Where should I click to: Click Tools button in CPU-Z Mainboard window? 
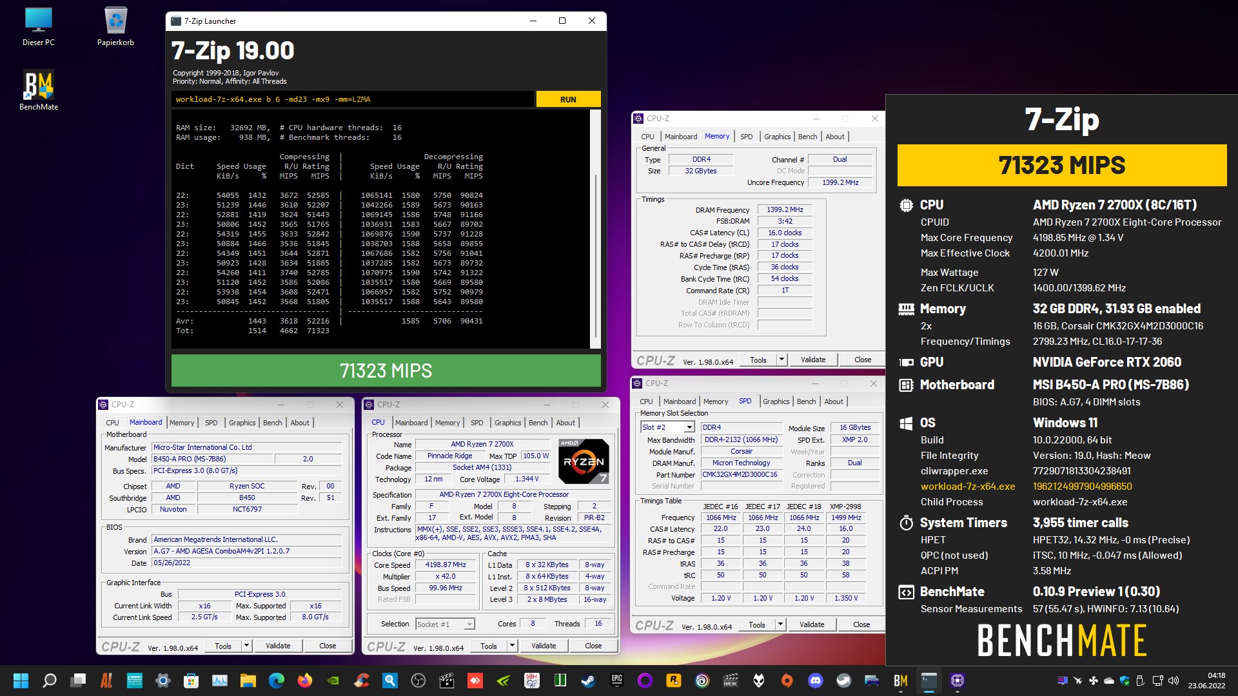point(223,646)
